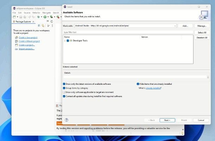Open the Source menu in Eclipse
Image resolution: width=215 pixels, height=141 pixels.
(27, 13)
